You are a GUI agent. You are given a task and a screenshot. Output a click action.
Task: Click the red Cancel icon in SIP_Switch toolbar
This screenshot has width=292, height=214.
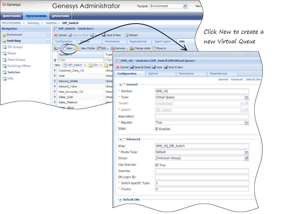[x=55, y=35]
